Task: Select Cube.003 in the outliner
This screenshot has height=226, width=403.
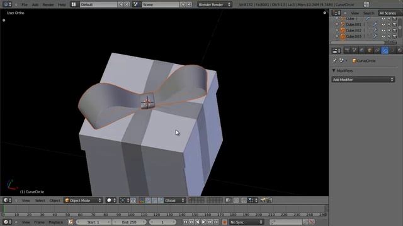Action: click(353, 36)
